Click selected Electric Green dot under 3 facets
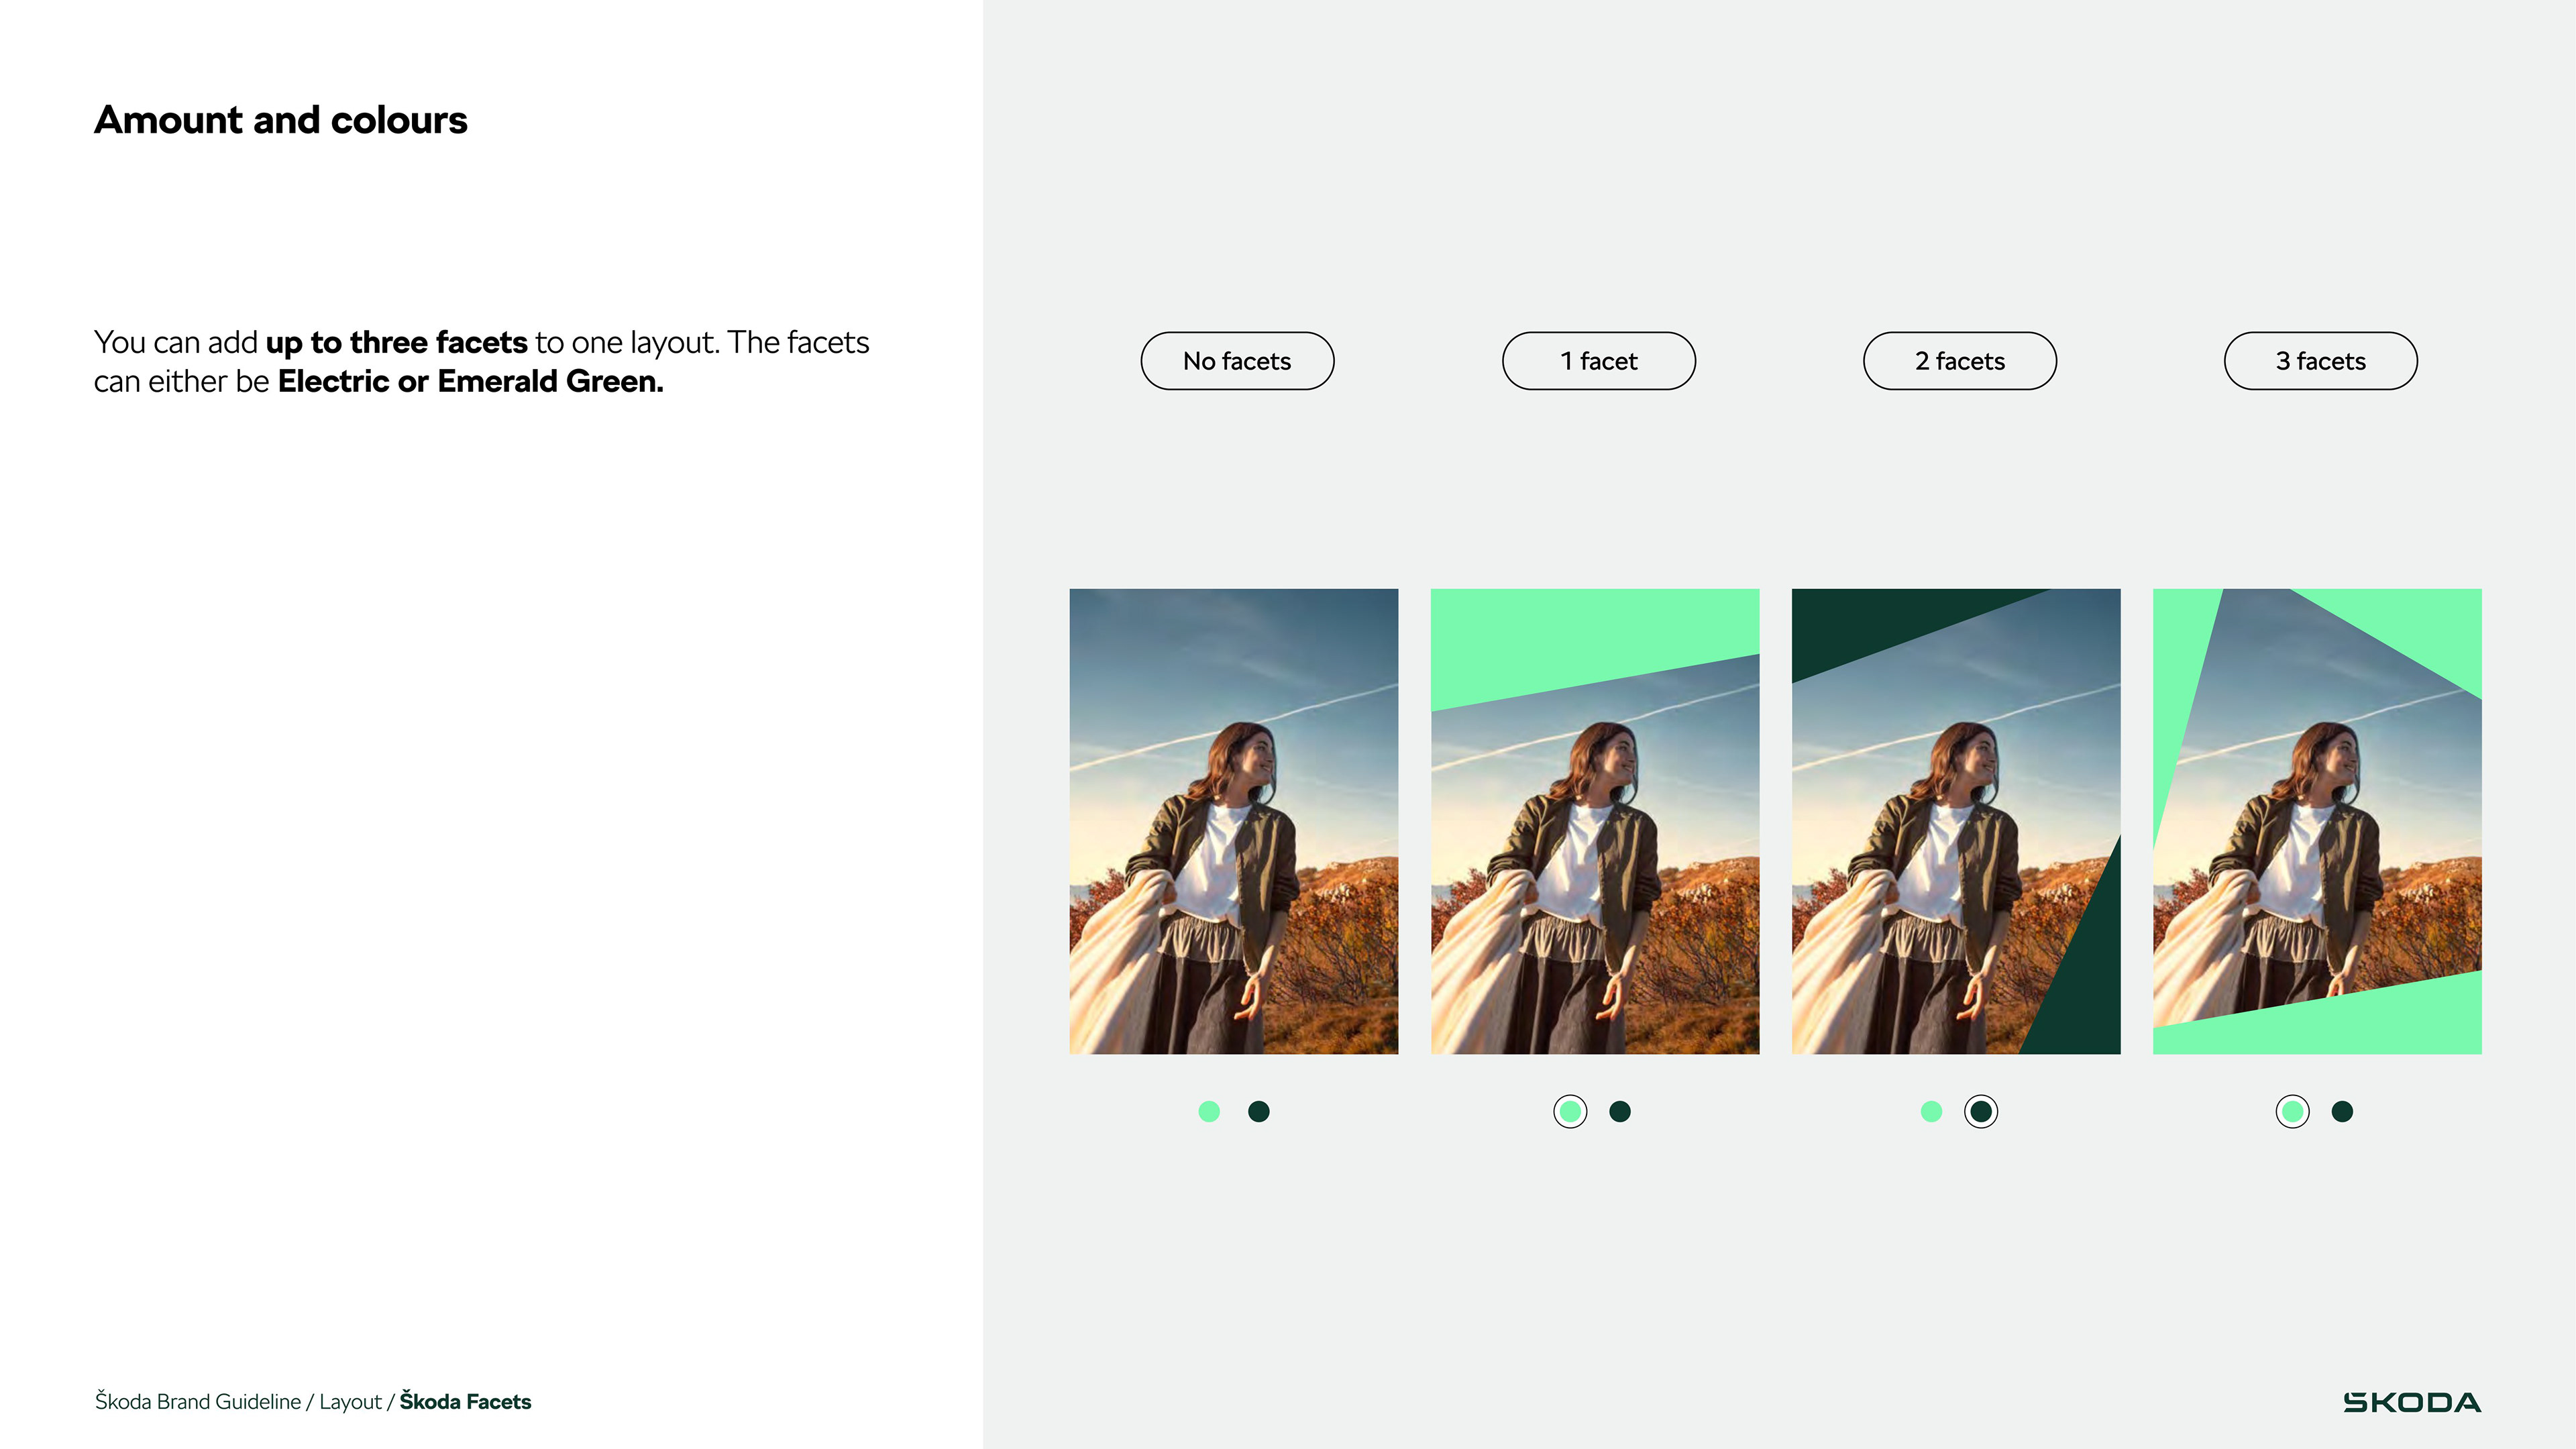 point(2292,1111)
